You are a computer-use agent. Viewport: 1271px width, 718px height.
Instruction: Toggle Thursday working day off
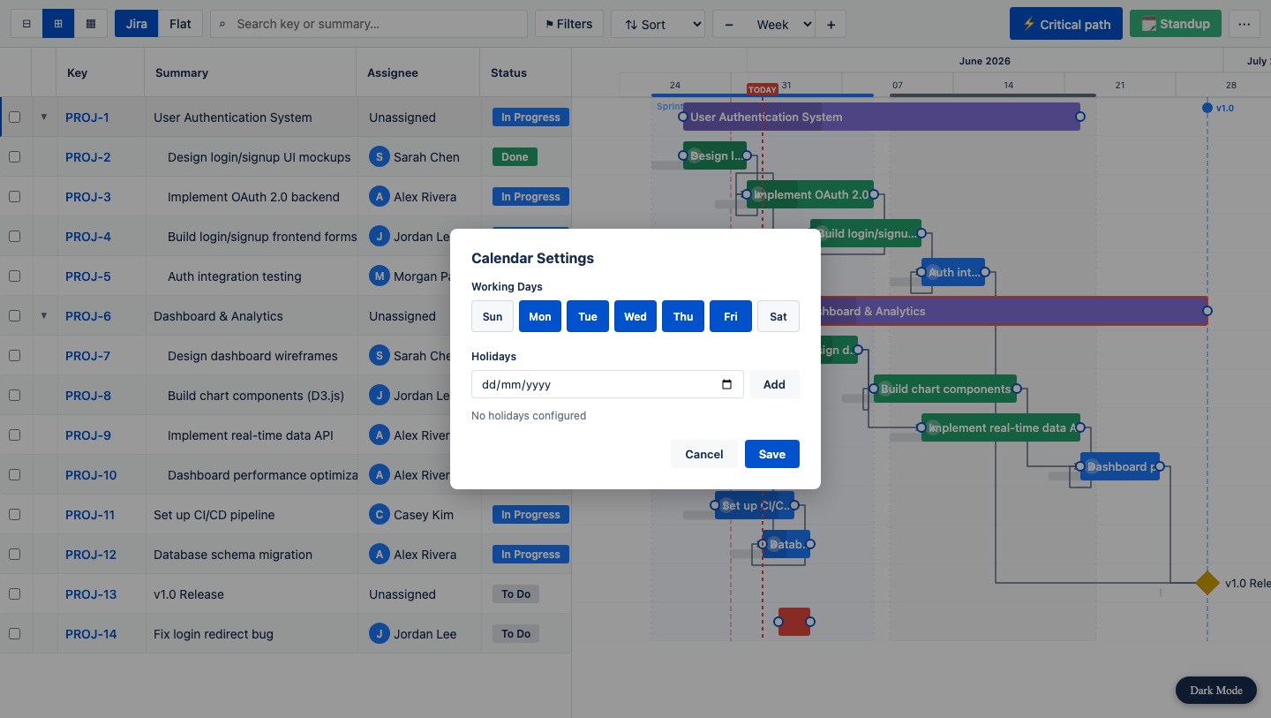683,316
